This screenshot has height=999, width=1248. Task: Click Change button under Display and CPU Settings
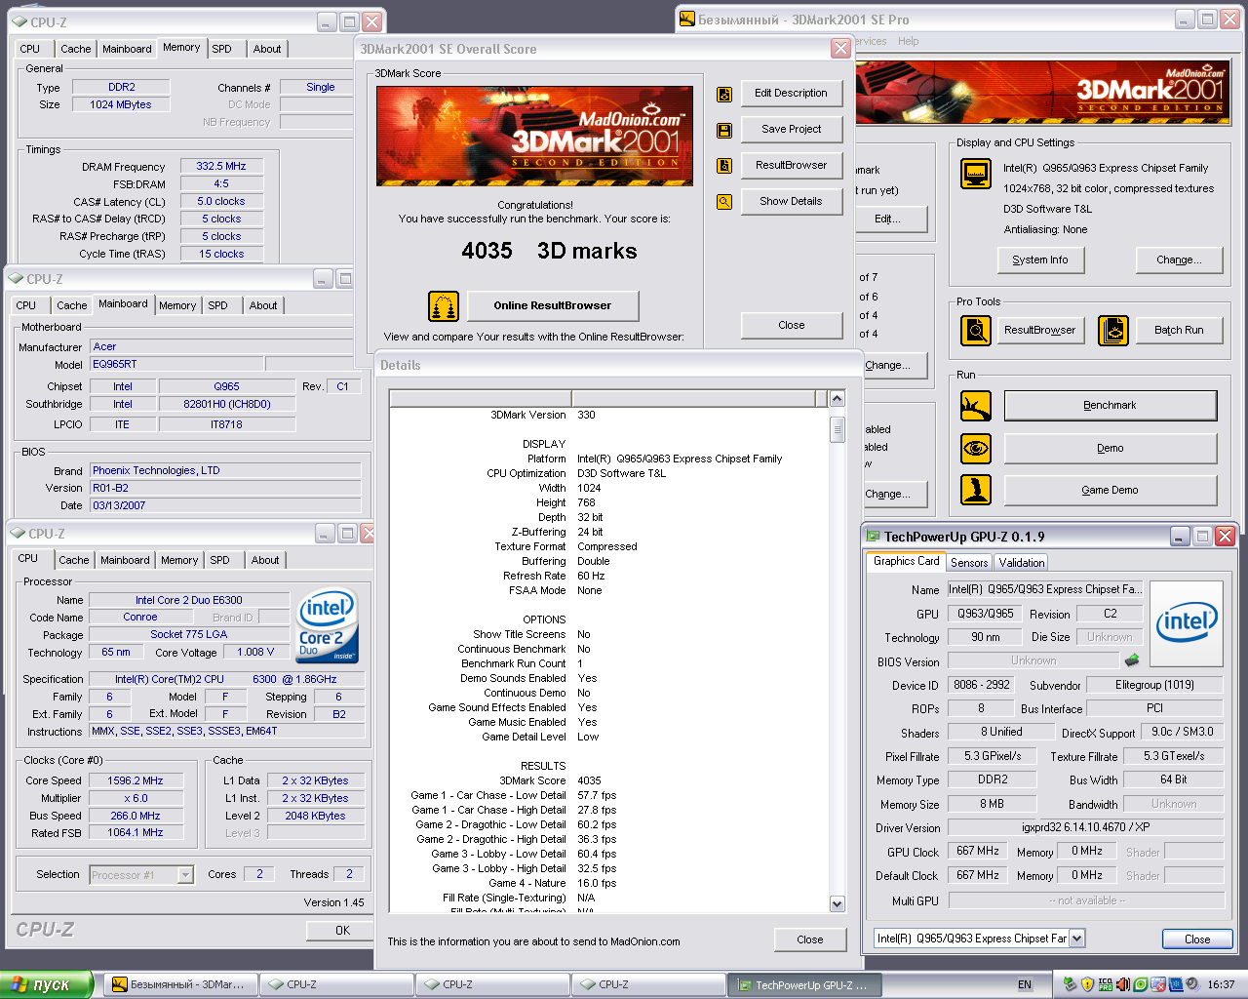pyautogui.click(x=1179, y=260)
